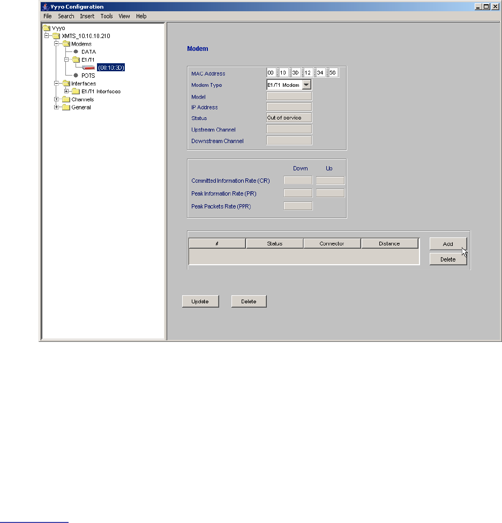Viewport: 502px width, 523px height.
Task: Click the MAC Address field containing '12'
Action: pyautogui.click(x=308, y=73)
